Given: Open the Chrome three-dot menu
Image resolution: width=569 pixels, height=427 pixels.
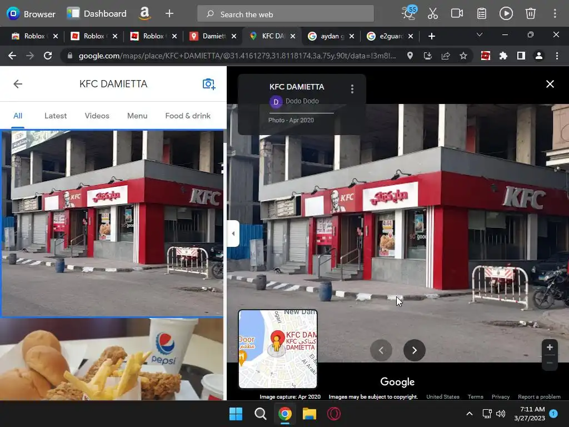Looking at the screenshot, I should tap(557, 56).
